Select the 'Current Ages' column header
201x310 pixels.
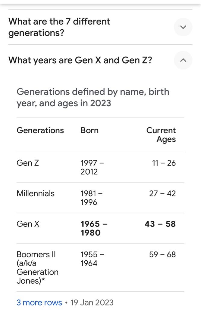click(x=161, y=135)
